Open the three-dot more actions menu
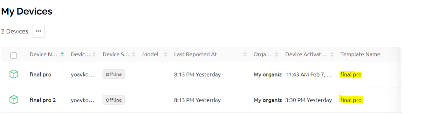This screenshot has width=431, height=114. point(38,31)
